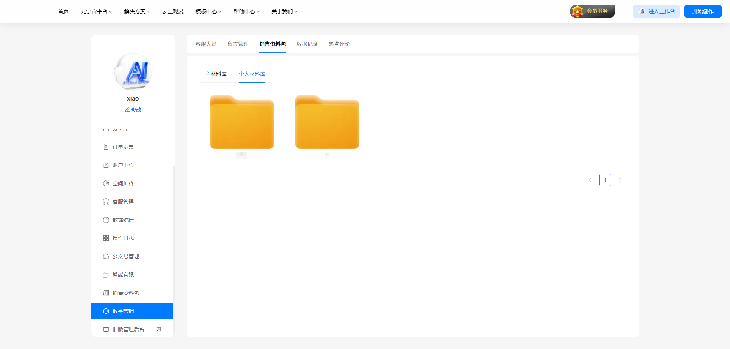730x349 pixels.
Task: Select the 数据统计 pie chart icon
Action: tap(106, 220)
